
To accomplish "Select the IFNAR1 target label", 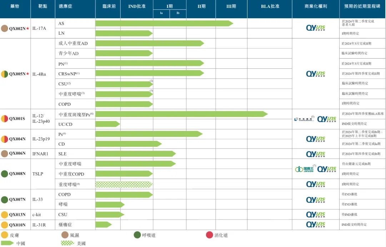I will coord(40,154).
